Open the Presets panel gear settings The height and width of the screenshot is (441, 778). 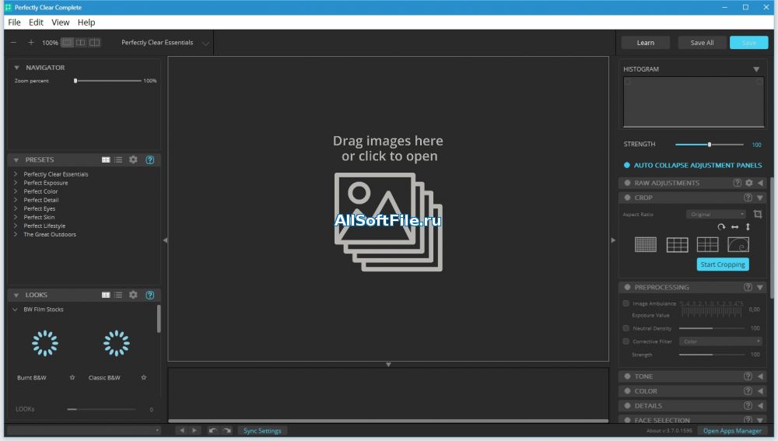[x=133, y=159]
